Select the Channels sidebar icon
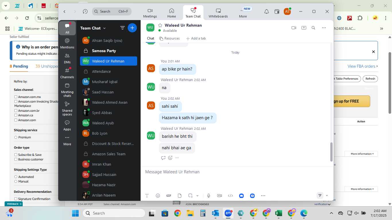 [x=67, y=73]
